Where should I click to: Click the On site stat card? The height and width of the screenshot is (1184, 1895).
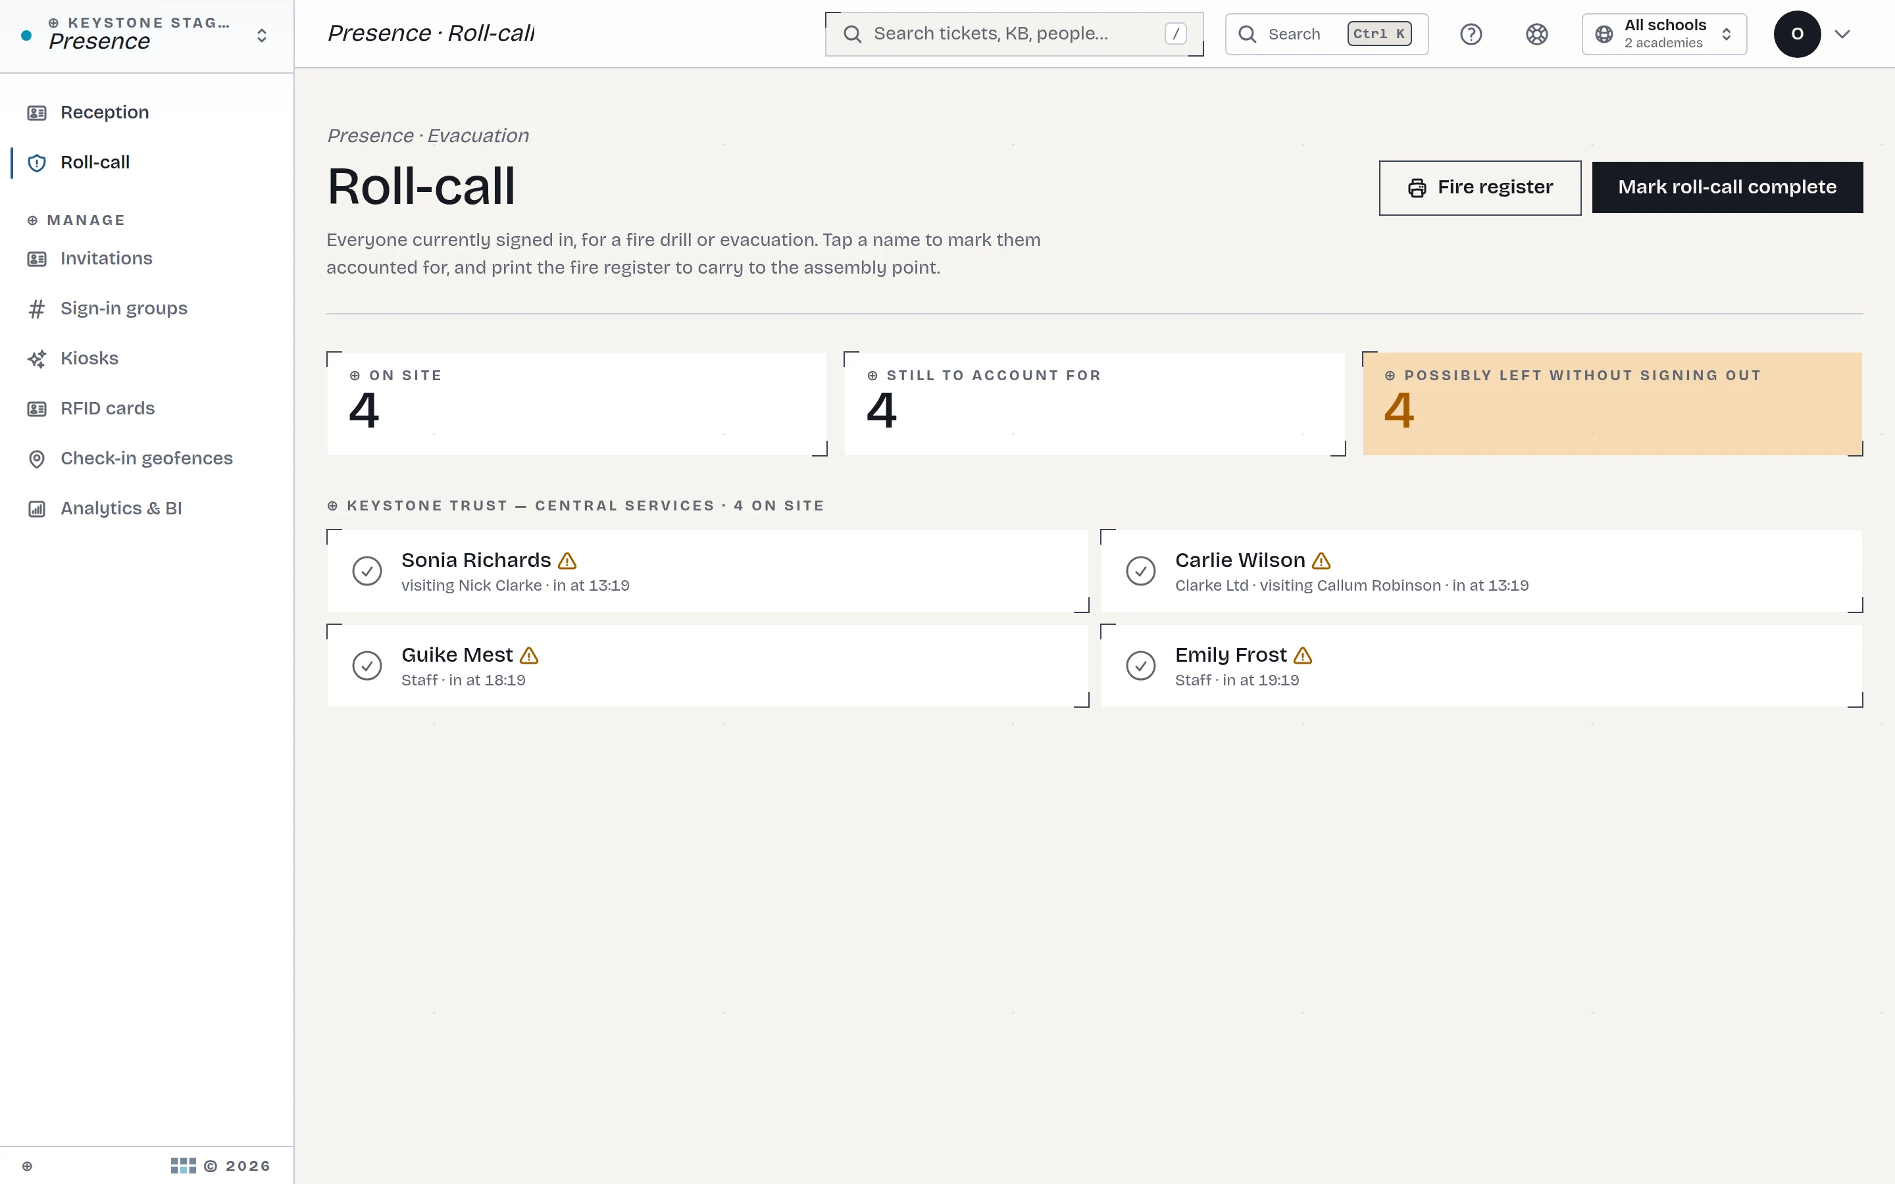pos(577,404)
